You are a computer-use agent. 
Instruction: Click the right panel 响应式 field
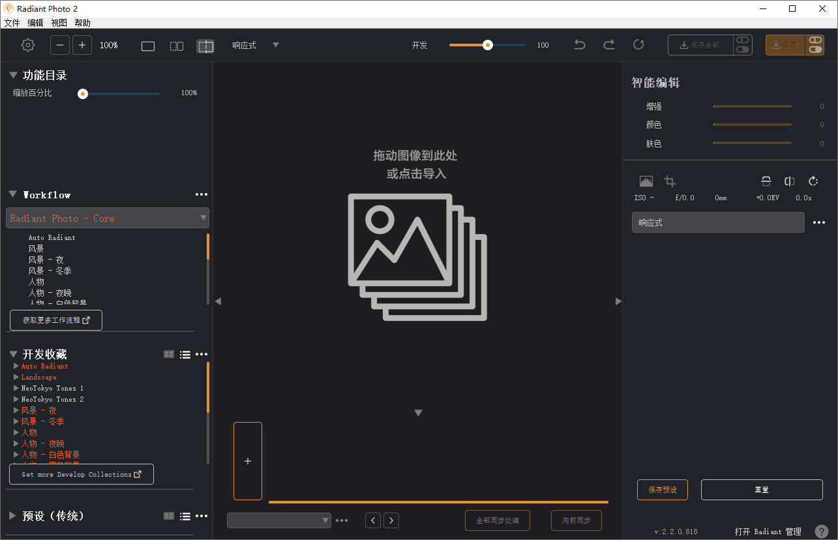(718, 222)
